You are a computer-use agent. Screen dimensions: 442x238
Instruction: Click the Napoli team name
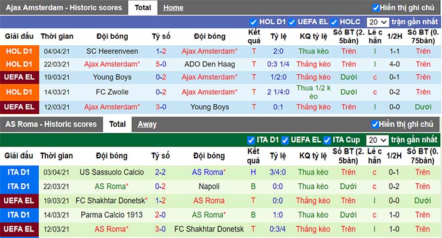tap(211, 186)
